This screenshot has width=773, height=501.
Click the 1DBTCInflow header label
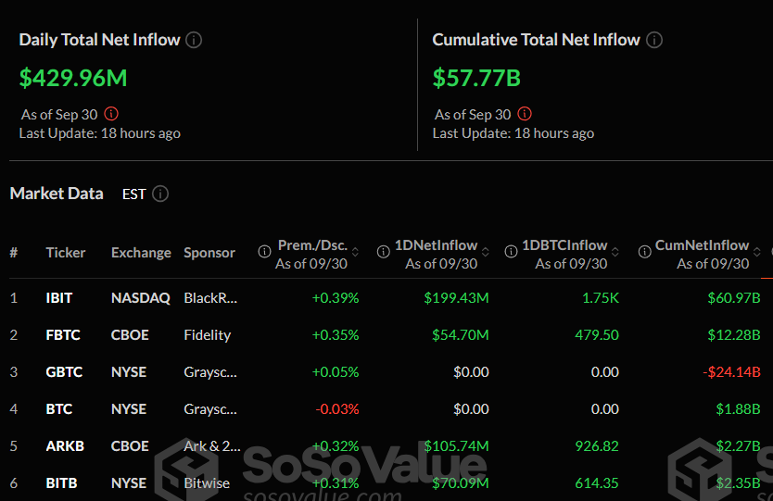564,245
